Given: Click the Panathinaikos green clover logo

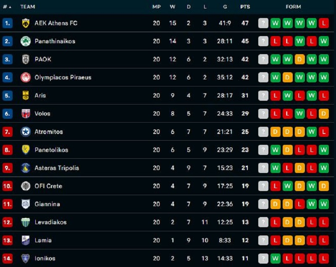Looking at the screenshot, I should [26, 41].
